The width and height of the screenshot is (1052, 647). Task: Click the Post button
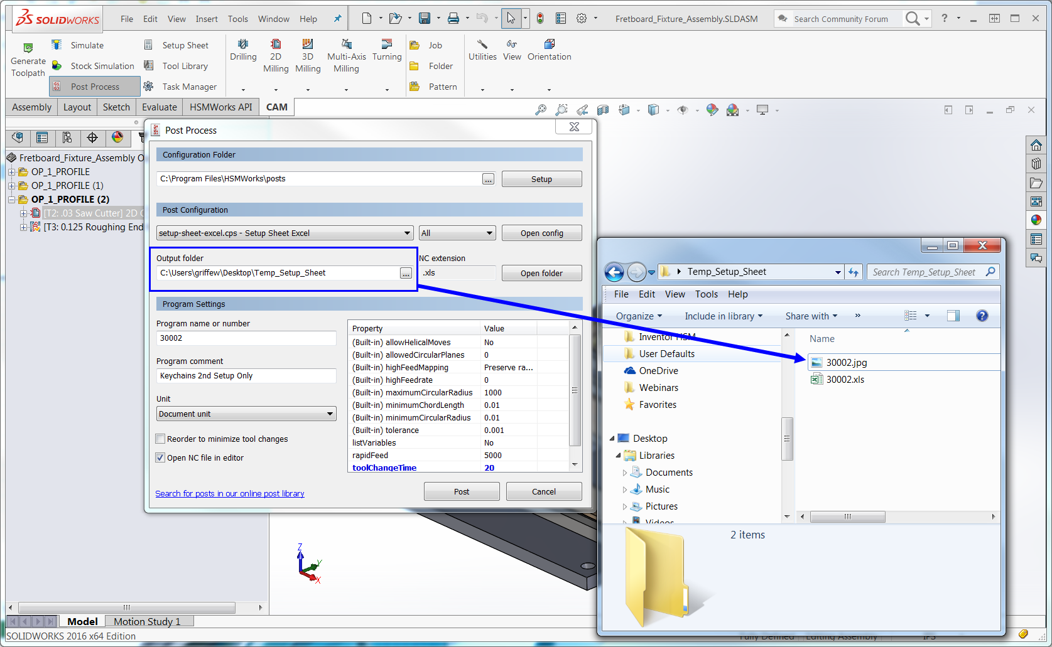(462, 491)
